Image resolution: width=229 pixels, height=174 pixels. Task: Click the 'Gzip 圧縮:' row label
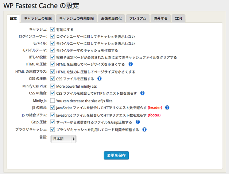39,122
